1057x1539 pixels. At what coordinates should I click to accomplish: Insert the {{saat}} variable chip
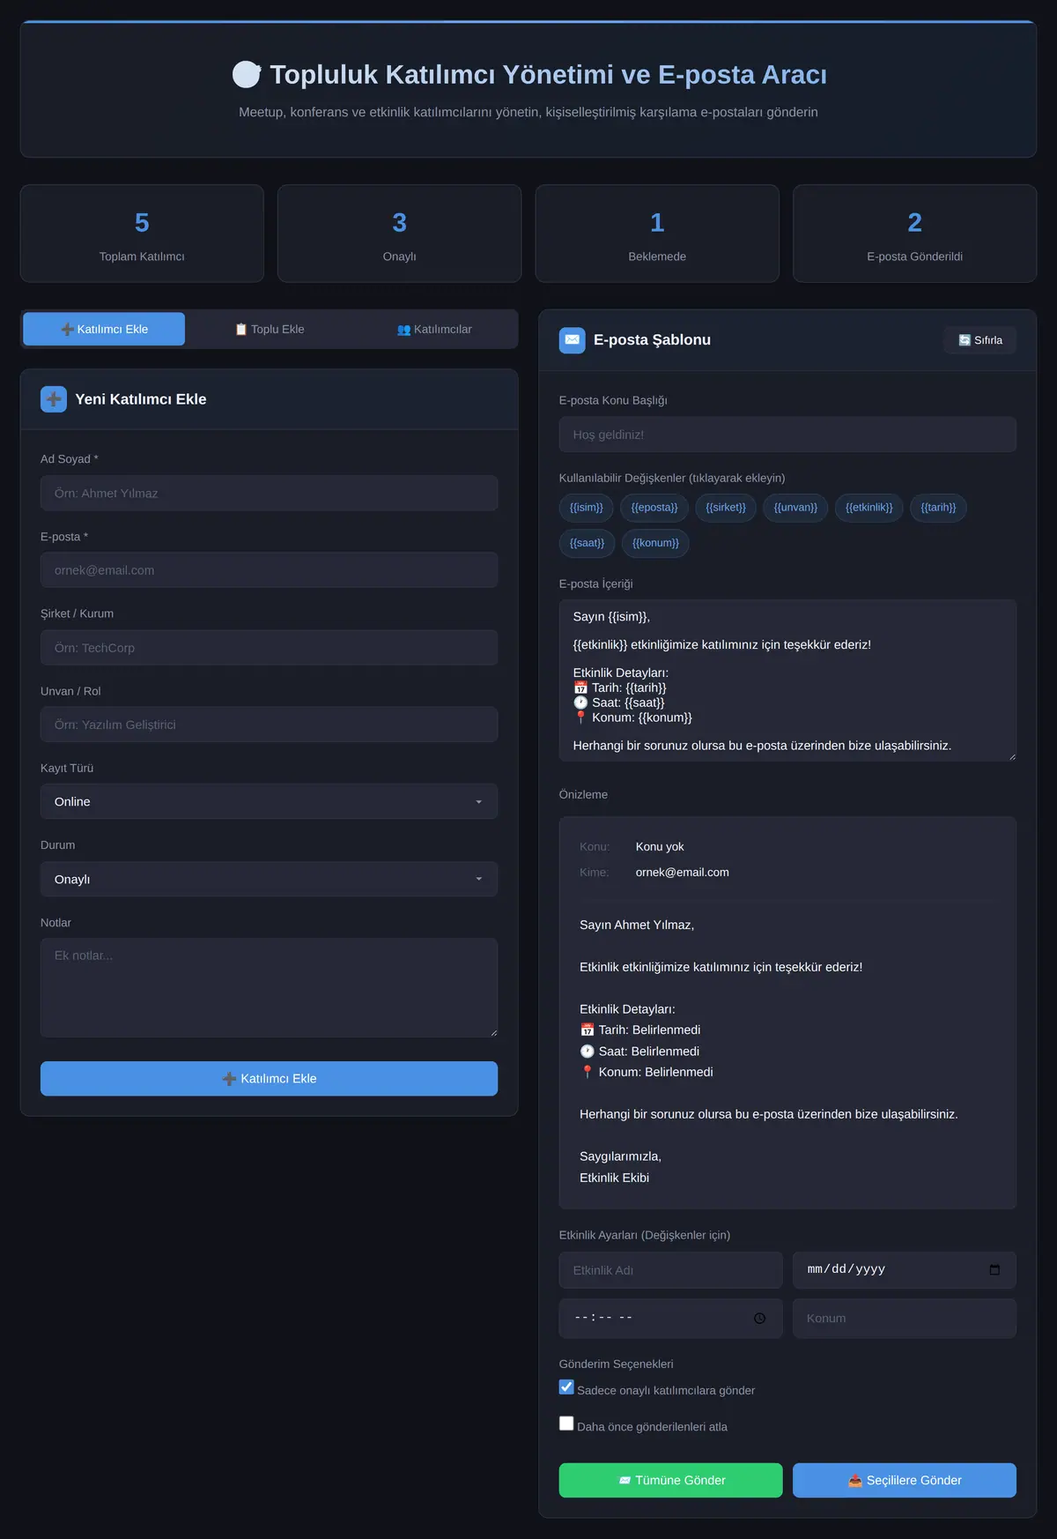tap(587, 543)
